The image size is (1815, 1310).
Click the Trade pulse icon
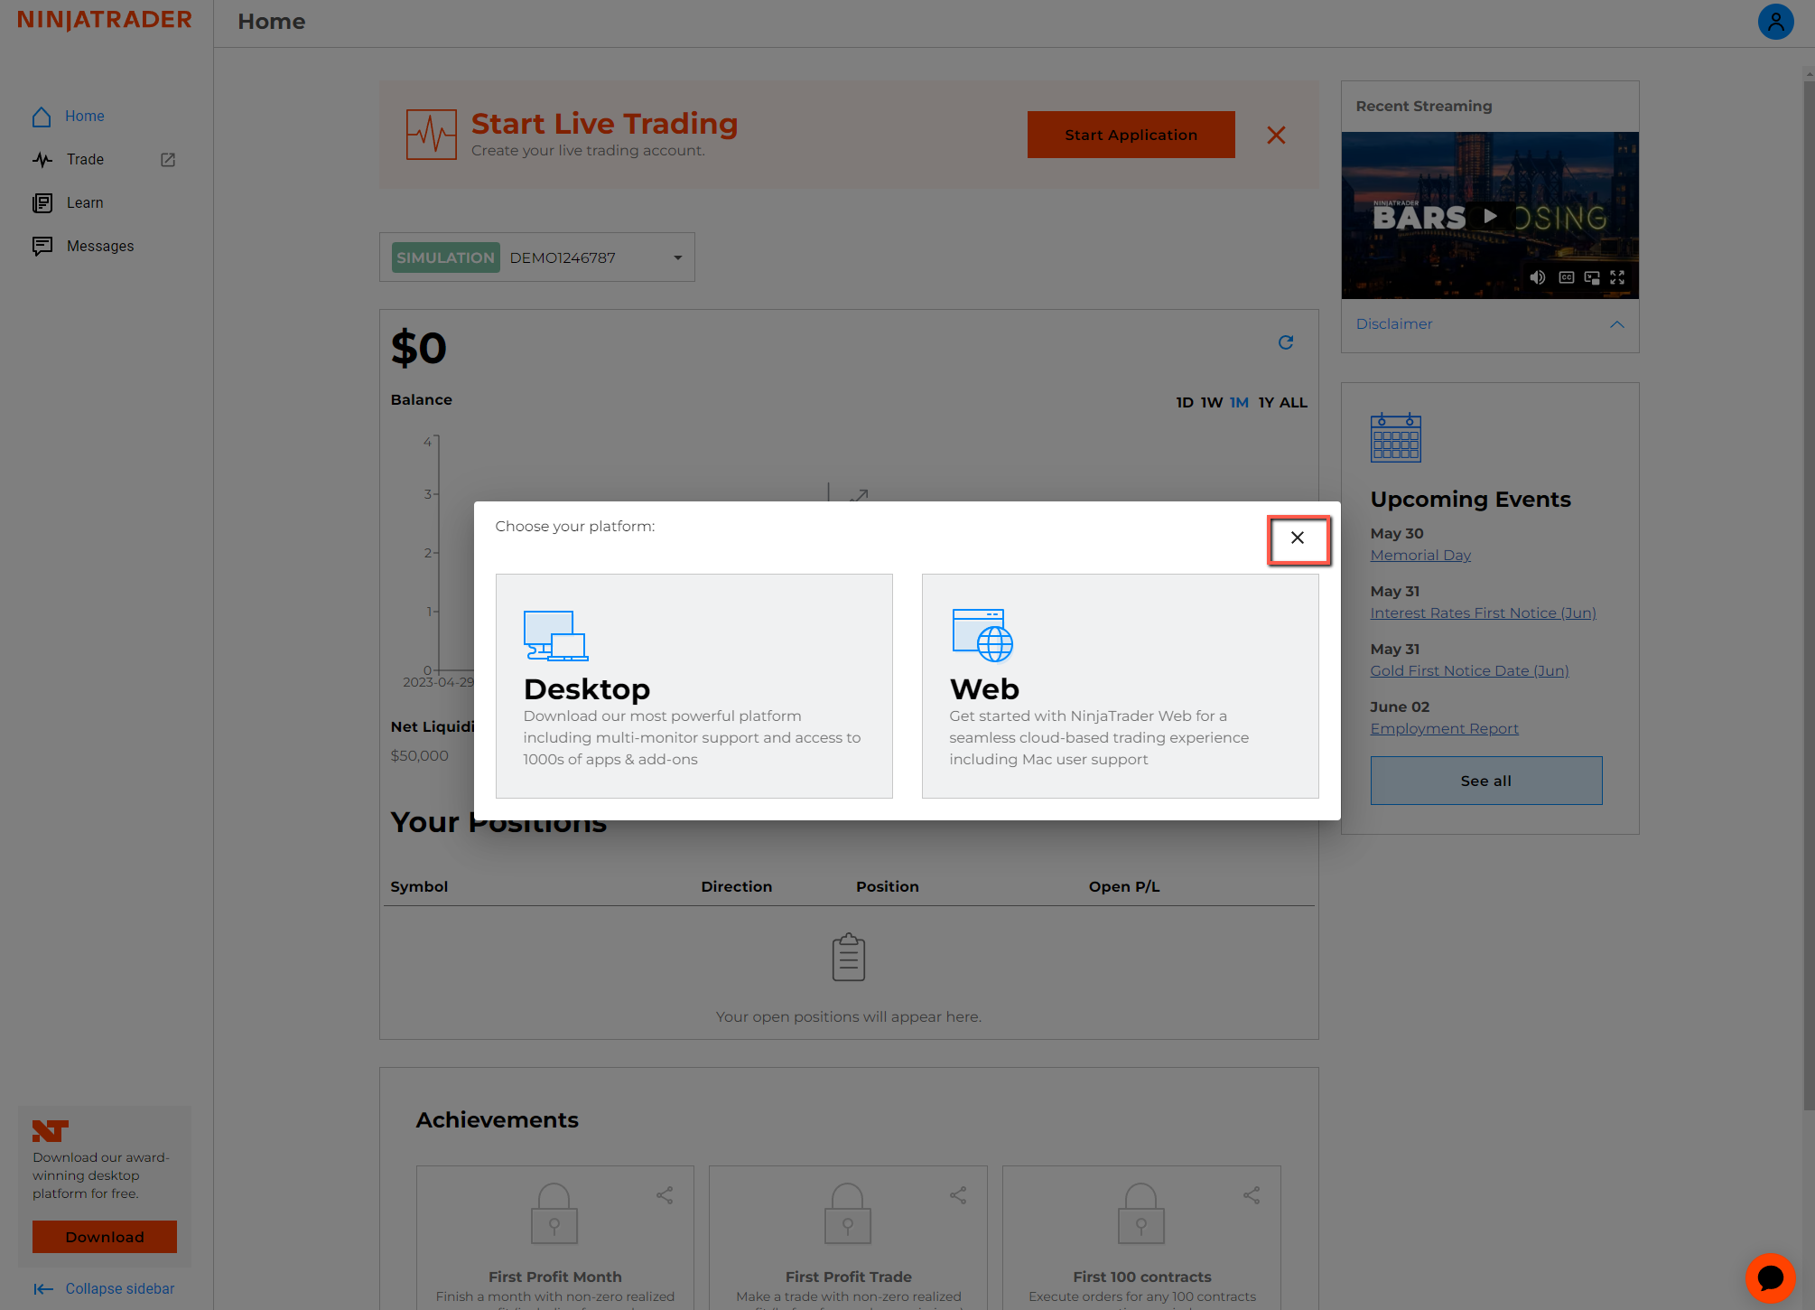click(42, 160)
